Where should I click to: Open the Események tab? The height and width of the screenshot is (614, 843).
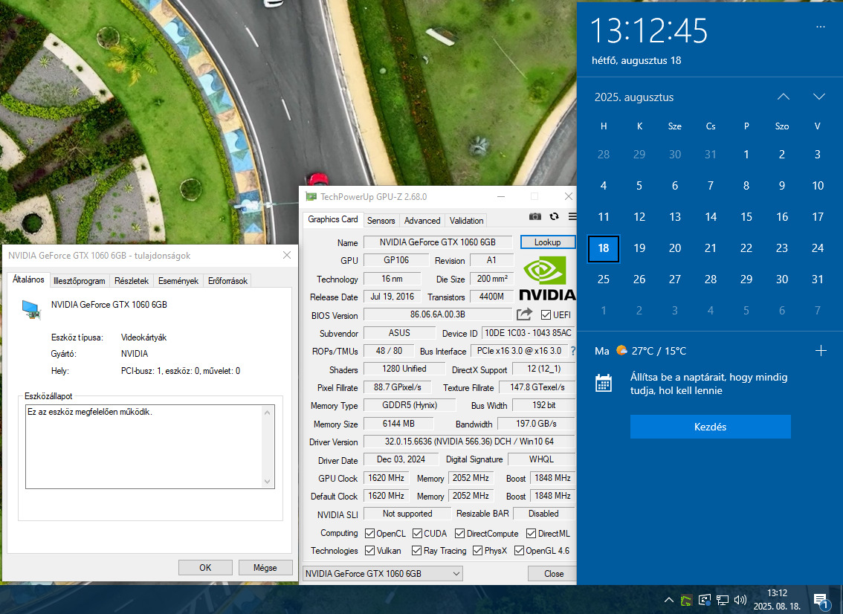coord(178,281)
